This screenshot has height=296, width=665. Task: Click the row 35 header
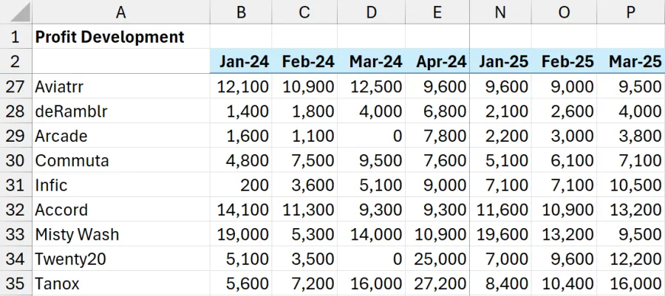point(15,283)
